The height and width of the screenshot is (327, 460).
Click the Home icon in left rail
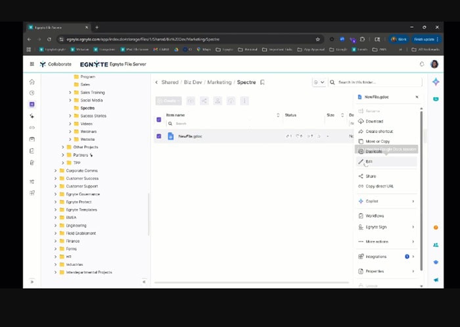(32, 82)
